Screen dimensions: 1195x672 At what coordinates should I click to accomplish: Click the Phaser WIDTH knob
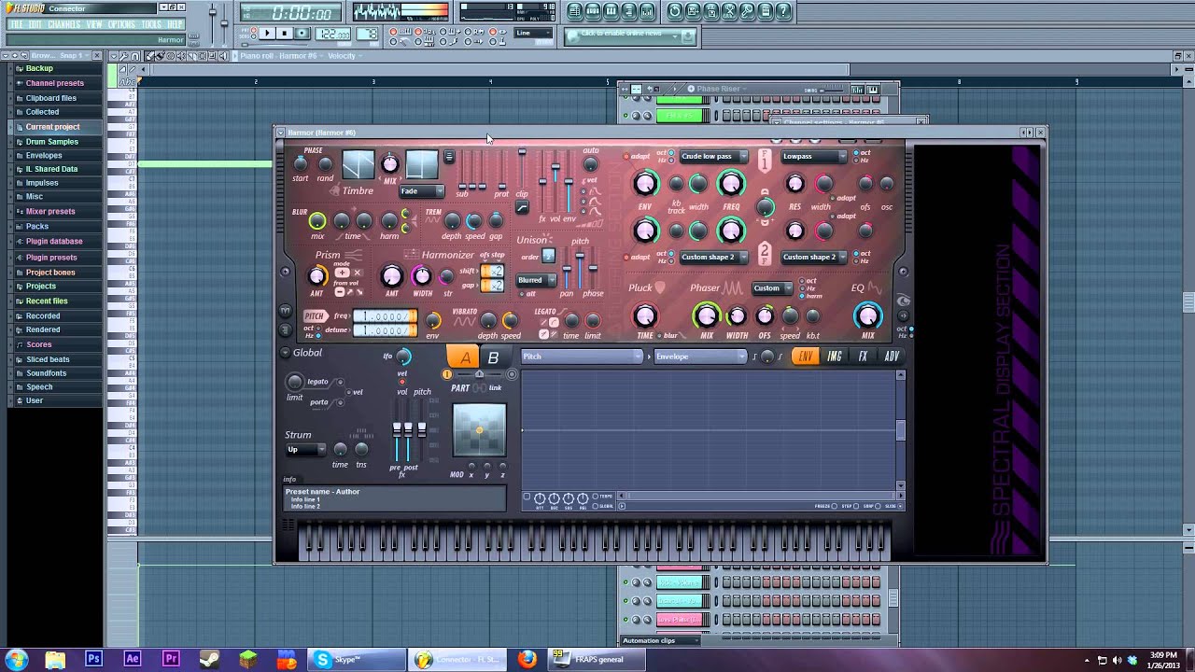737,316
